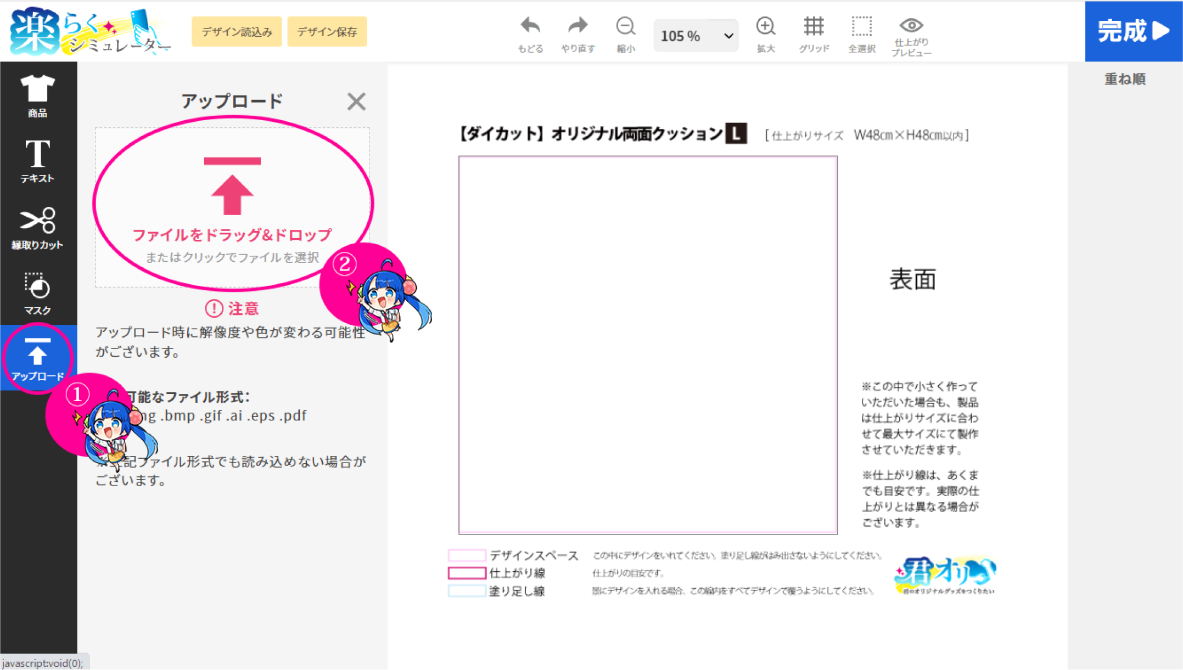Screen dimensions: 1183x670
Task: Click the empty cushion design canvas
Action: 648,345
